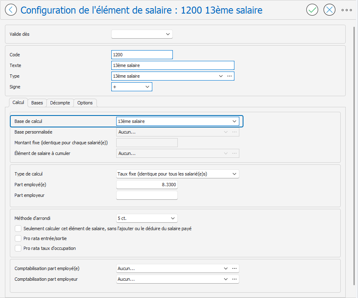Open the three-dot more options menu in header
Image resolution: width=358 pixels, height=298 pixels.
pos(347,10)
